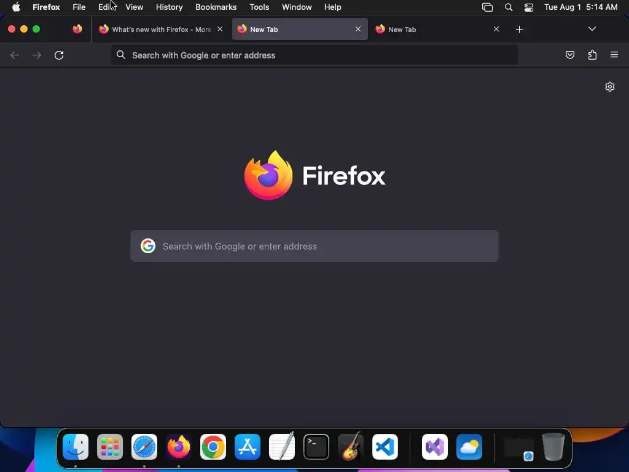This screenshot has height=472, width=629.
Task: Open the Firefox app menu
Action: [46, 7]
